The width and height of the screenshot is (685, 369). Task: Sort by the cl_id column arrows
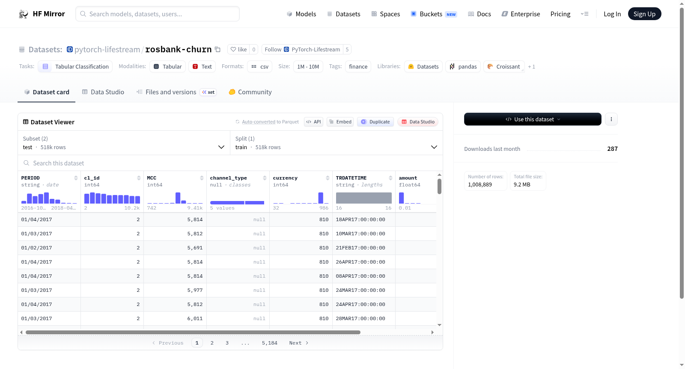pos(139,178)
